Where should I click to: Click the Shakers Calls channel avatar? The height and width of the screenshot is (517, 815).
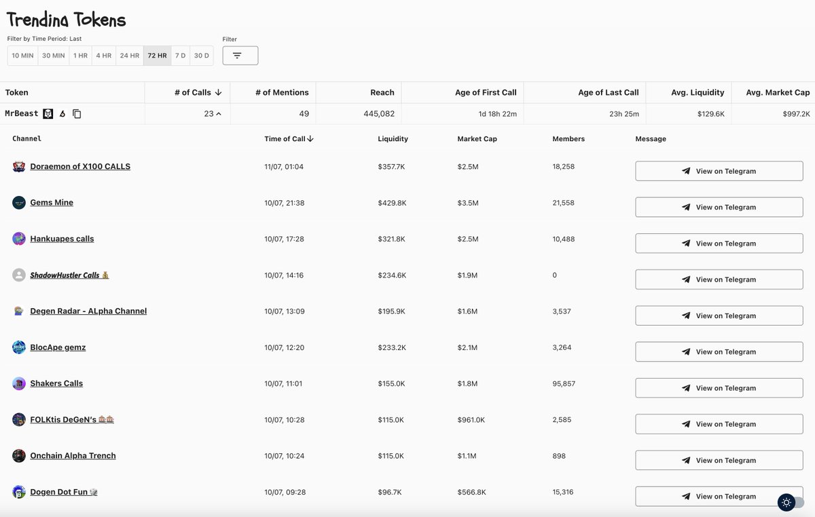(x=19, y=383)
